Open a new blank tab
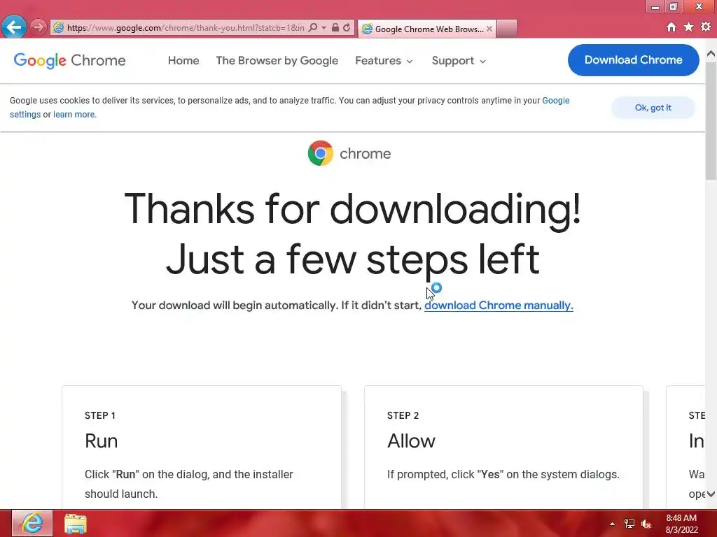 pyautogui.click(x=507, y=29)
